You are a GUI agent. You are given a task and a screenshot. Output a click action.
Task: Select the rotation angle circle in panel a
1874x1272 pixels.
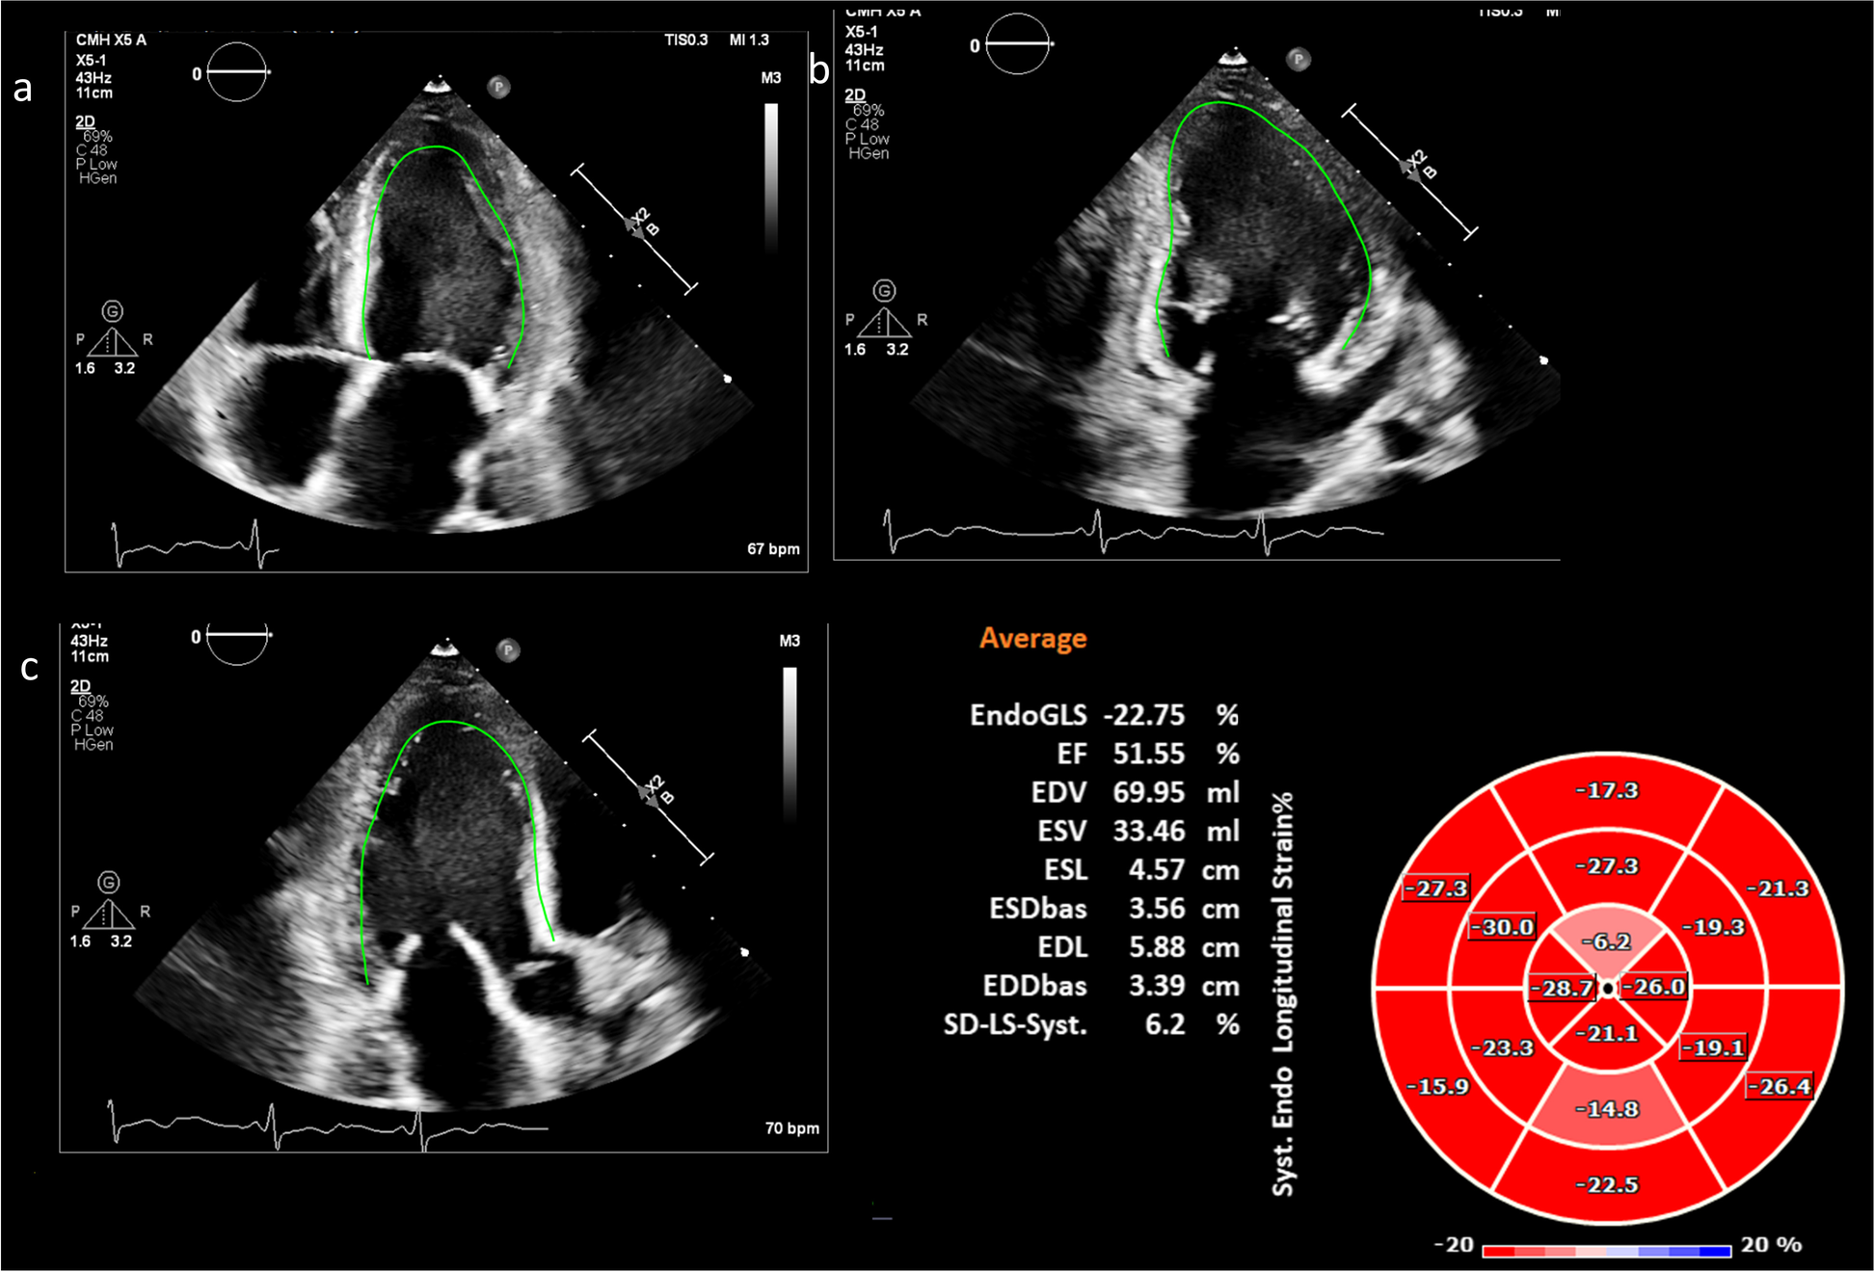(236, 72)
